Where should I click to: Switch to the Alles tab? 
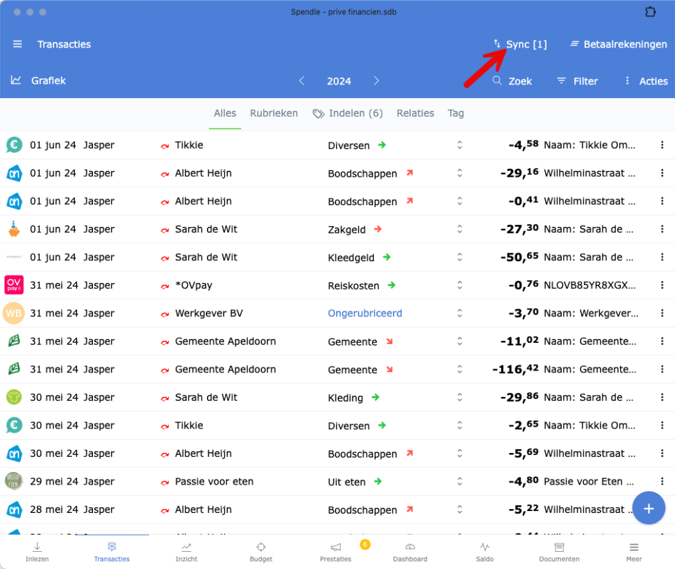coord(225,113)
